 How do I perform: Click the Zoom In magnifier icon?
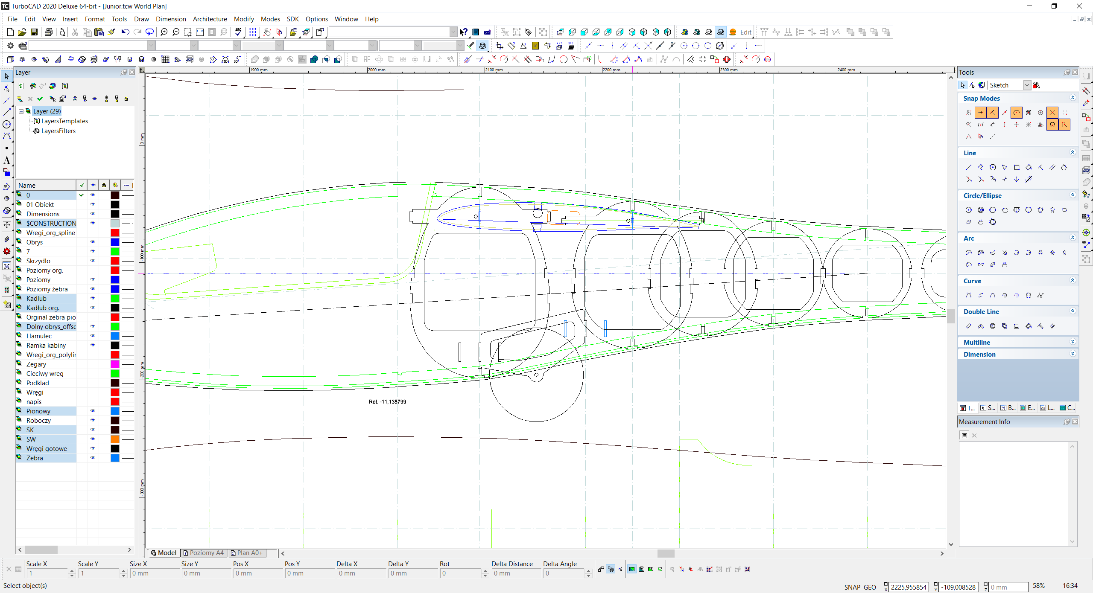point(164,32)
